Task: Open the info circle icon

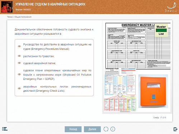Action: [113, 129]
